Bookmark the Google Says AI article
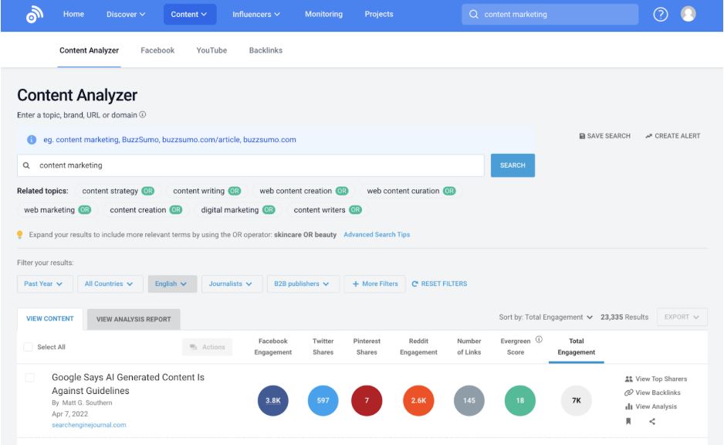724x445 pixels. coord(628,421)
